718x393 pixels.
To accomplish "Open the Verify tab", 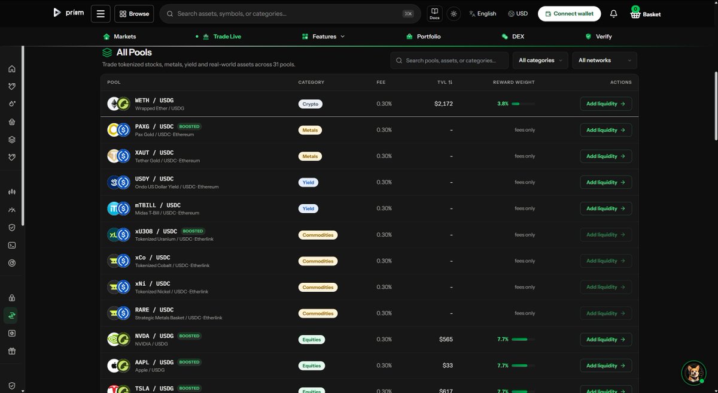I will (598, 37).
